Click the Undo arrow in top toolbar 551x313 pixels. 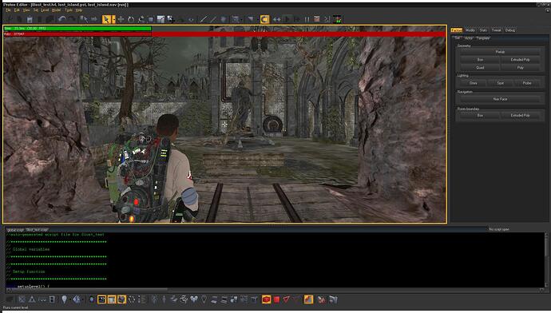[x=62, y=19]
